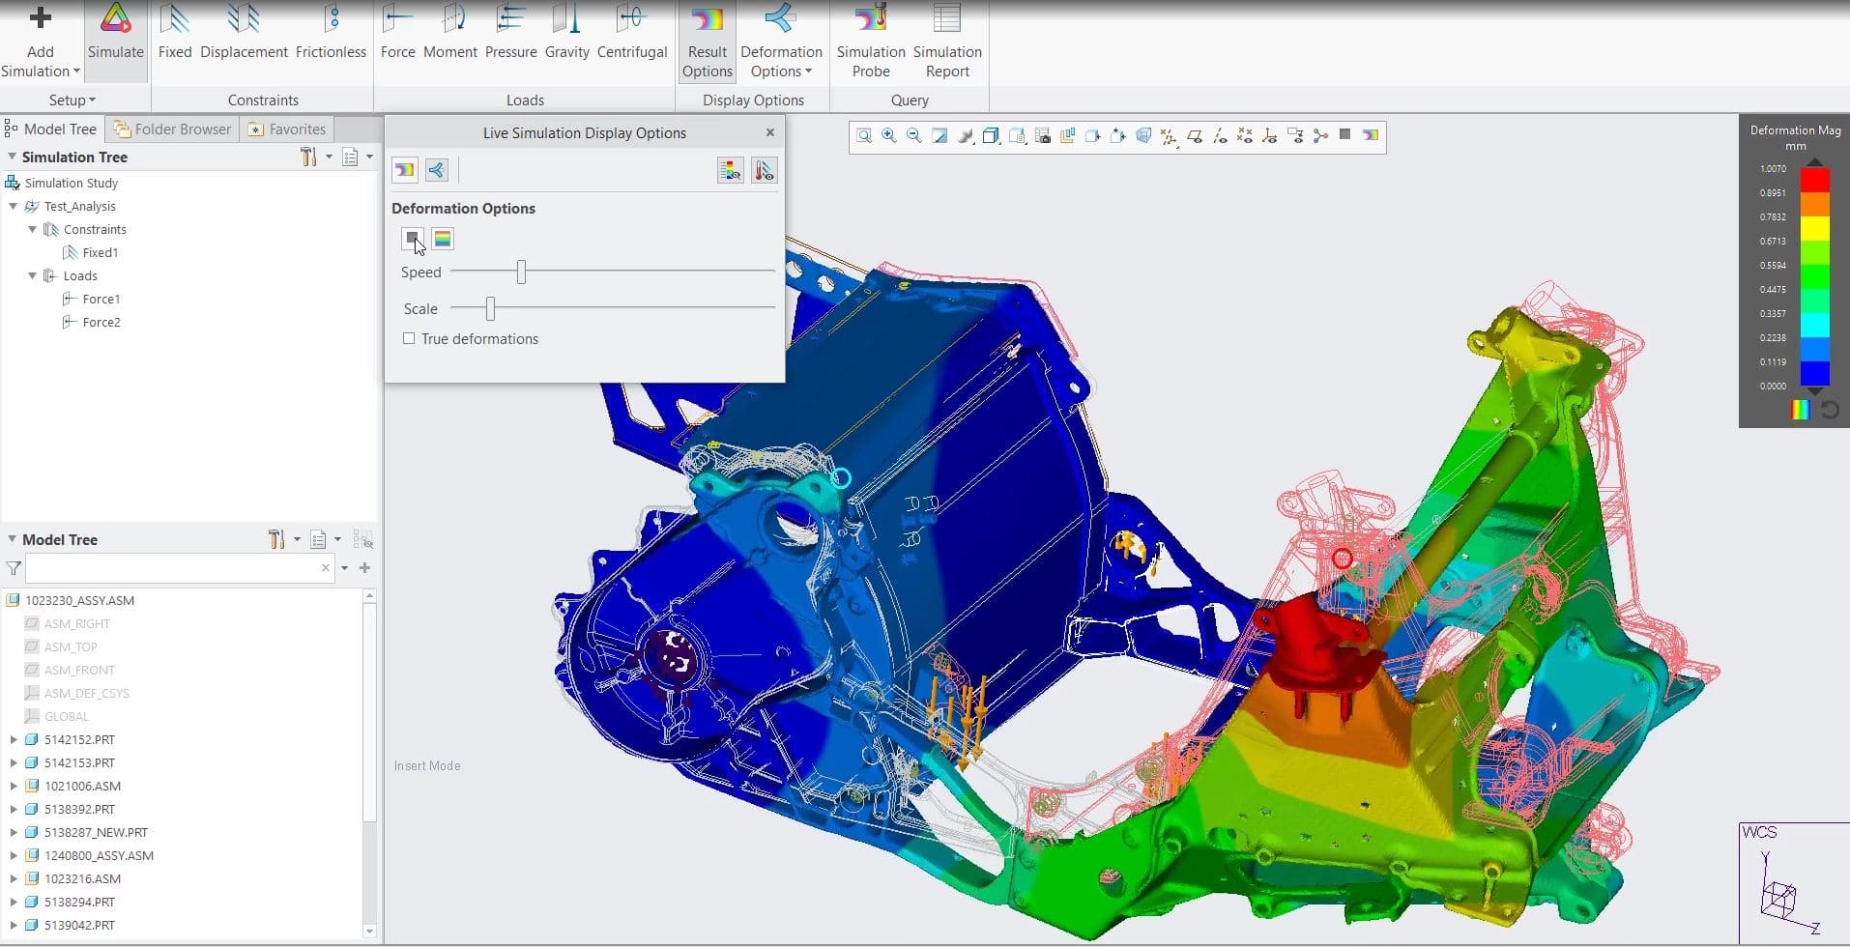
Task: Select Force2 in the simulation tree
Action: coord(101,323)
